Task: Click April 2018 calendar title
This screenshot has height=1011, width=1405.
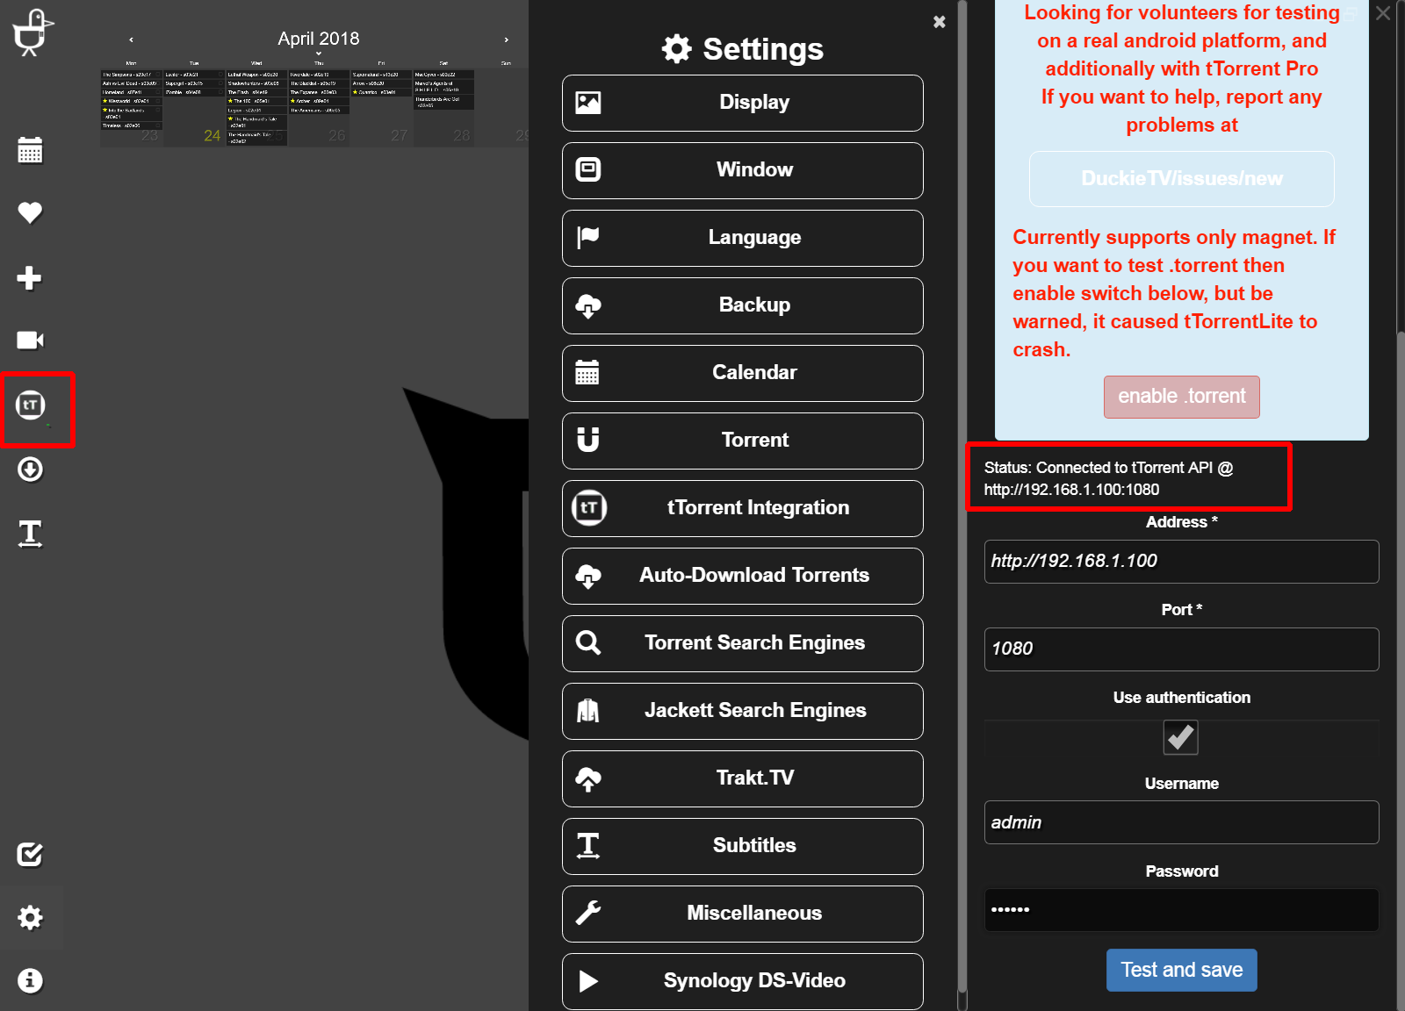Action: pos(319,39)
